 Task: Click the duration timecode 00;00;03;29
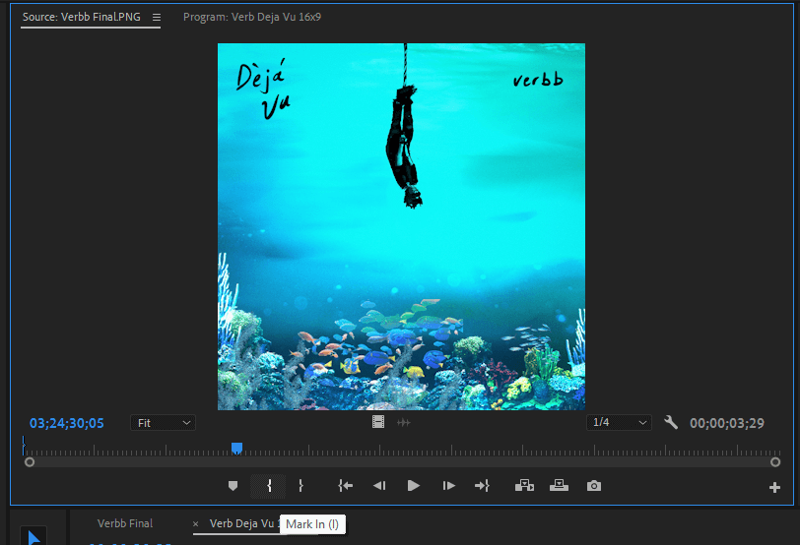pyautogui.click(x=727, y=423)
